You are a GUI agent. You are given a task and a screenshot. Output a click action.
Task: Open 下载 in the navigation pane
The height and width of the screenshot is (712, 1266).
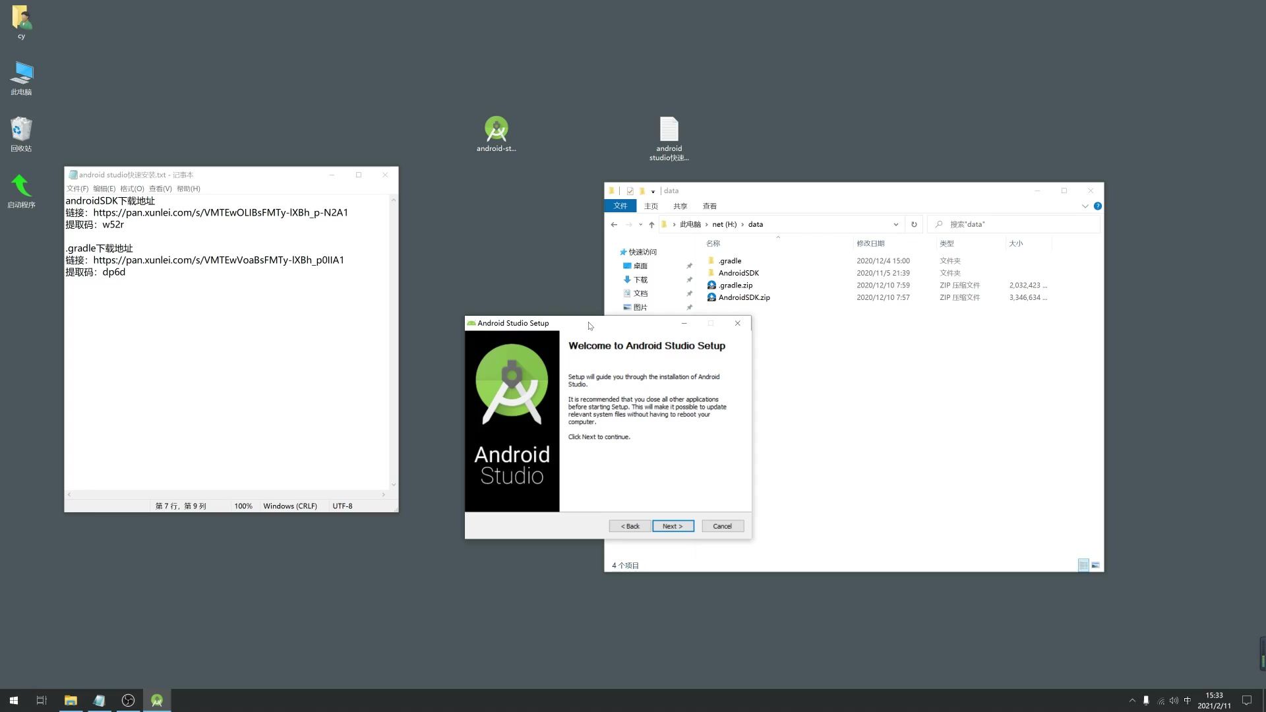coord(635,280)
